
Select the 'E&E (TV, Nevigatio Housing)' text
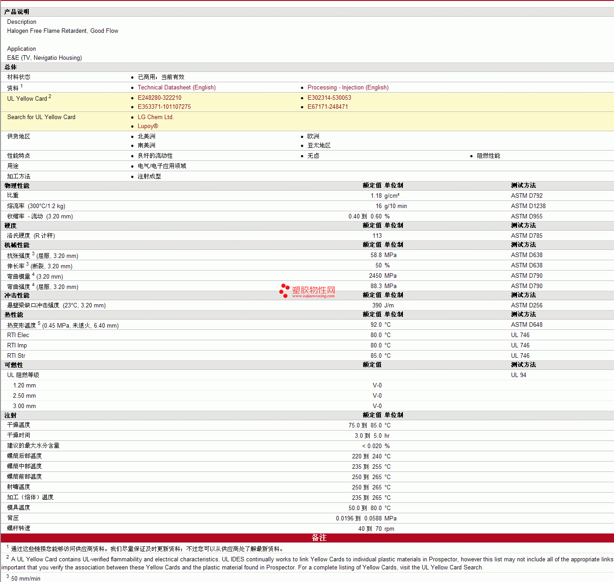(x=44, y=58)
